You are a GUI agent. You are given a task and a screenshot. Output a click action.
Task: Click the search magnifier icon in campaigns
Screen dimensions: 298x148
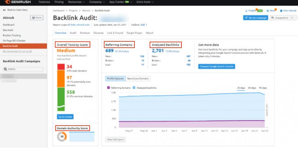[x=6, y=69]
